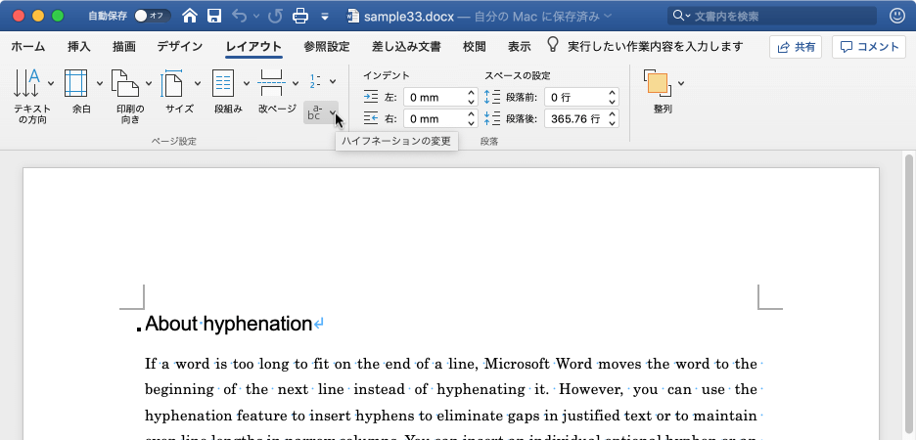Open the save location chevron in the title
Image resolution: width=916 pixels, height=440 pixels.
(609, 16)
